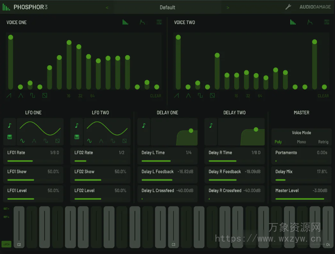Apply sawtooth preset to Voice Two partials

[176, 96]
